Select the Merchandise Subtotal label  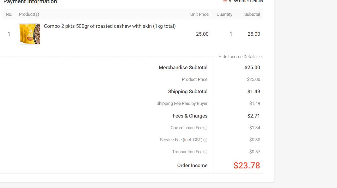[183, 68]
